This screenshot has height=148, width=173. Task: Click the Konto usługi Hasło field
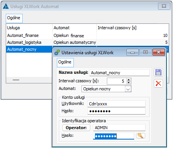[x=116, y=111]
